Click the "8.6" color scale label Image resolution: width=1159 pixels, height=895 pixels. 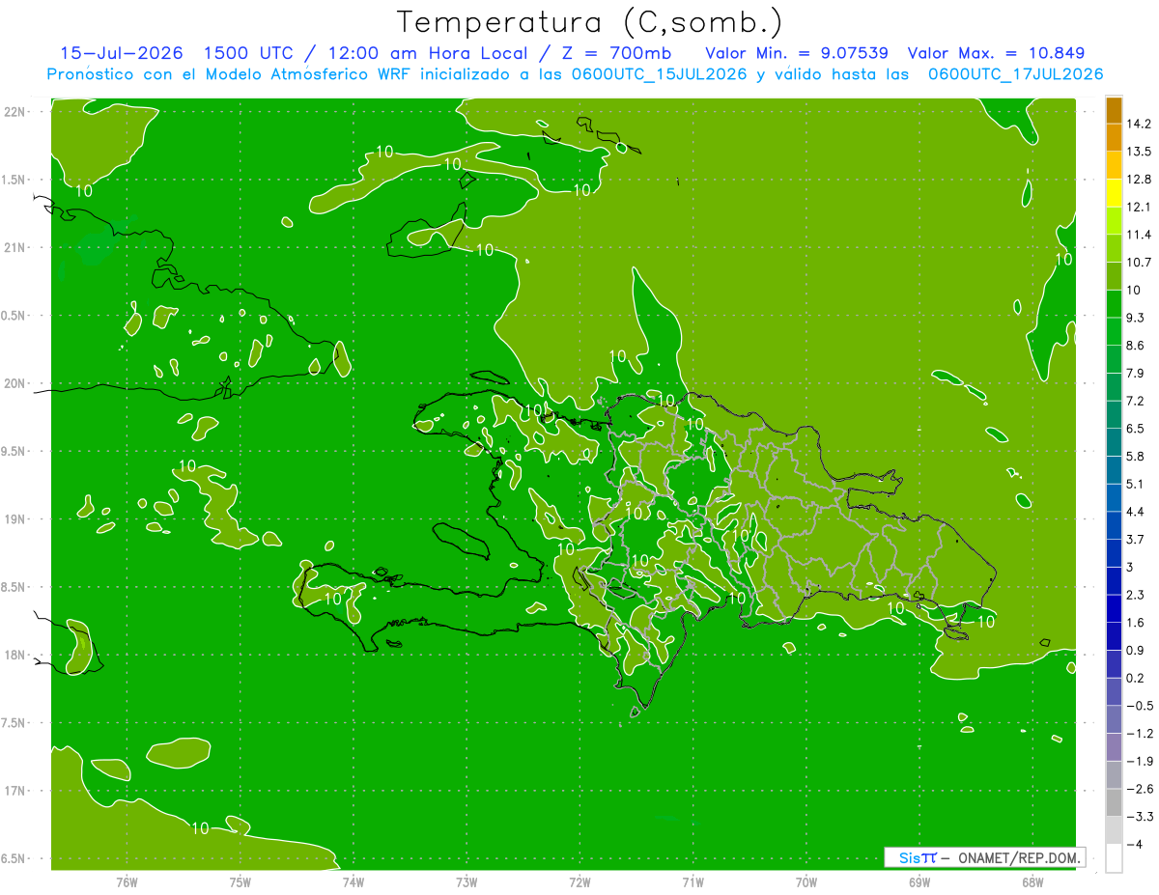pyautogui.click(x=1135, y=346)
